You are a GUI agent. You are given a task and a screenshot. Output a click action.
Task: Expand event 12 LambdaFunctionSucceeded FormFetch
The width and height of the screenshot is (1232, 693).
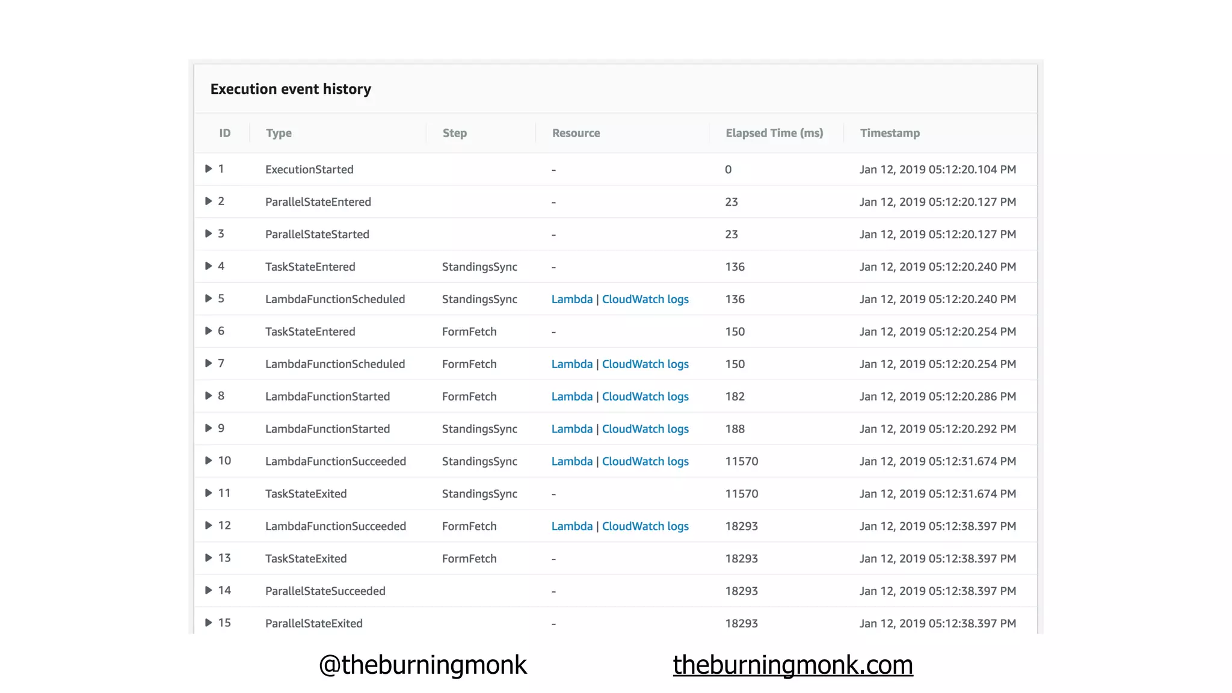[208, 526]
